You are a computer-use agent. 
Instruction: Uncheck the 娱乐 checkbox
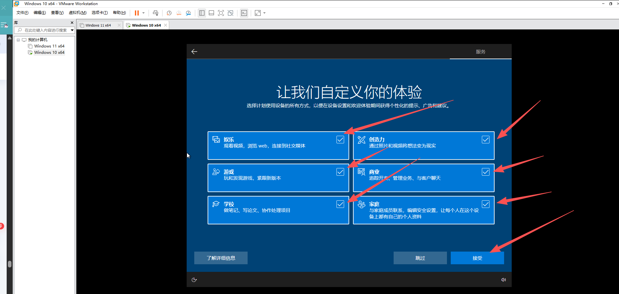[x=340, y=140]
